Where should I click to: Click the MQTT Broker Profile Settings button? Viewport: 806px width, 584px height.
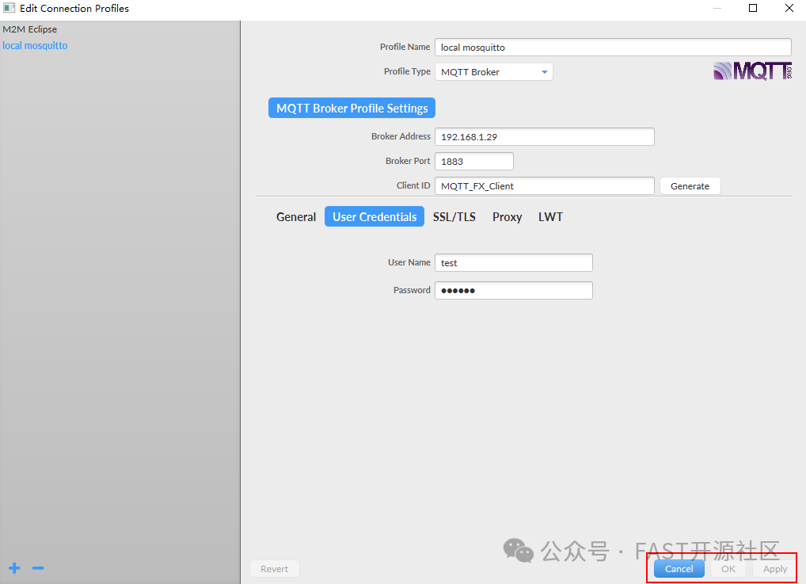pyautogui.click(x=351, y=108)
